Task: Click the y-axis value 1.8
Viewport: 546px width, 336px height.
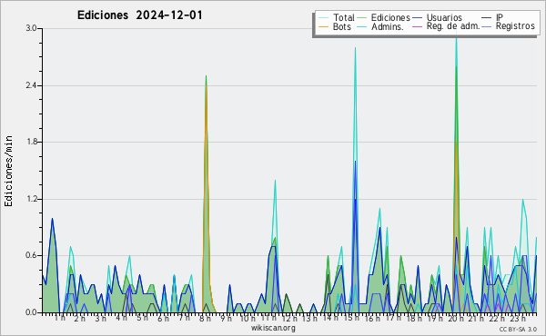Action: [x=31, y=142]
